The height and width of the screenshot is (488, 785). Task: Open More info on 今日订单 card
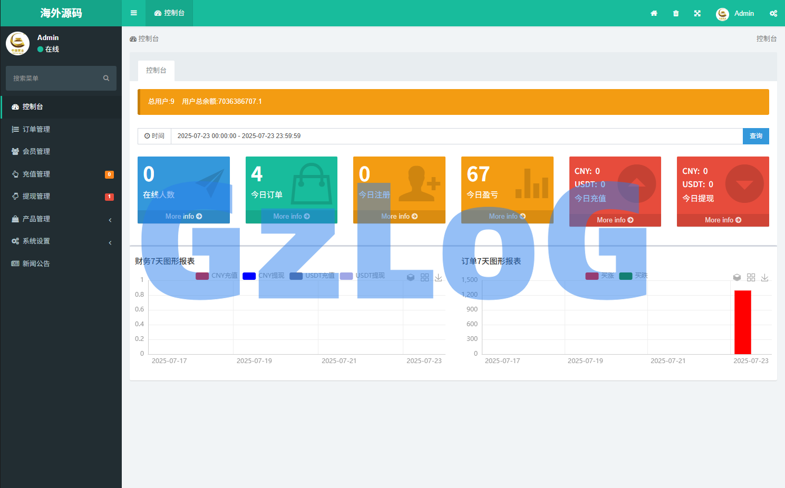click(x=292, y=217)
